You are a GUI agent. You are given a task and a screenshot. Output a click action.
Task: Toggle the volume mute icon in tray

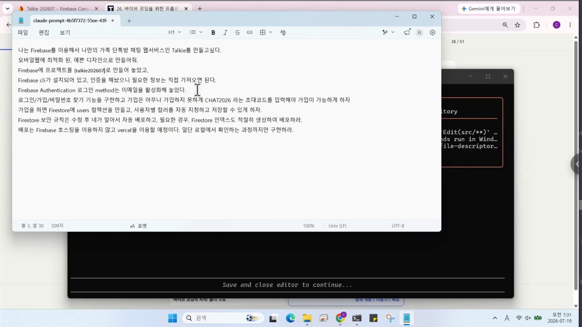(x=528, y=318)
